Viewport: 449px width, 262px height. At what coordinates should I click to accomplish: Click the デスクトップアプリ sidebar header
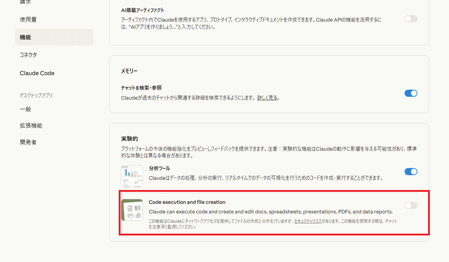tap(36, 96)
